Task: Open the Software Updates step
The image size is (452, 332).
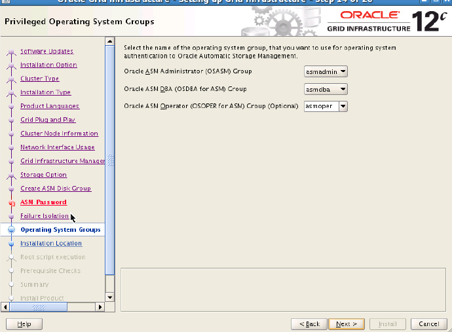Action: point(47,51)
